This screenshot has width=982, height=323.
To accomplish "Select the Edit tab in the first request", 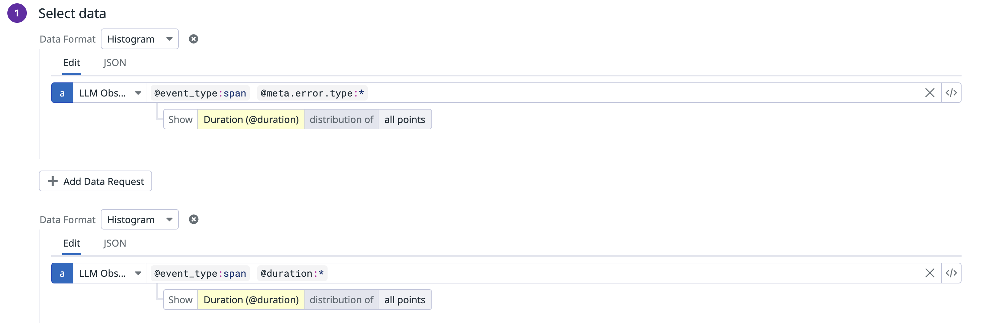I will tap(72, 63).
